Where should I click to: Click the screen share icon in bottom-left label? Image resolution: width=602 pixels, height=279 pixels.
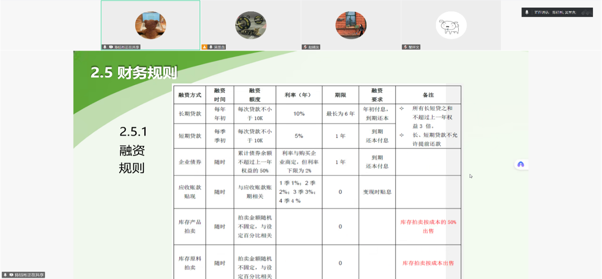click(x=11, y=275)
